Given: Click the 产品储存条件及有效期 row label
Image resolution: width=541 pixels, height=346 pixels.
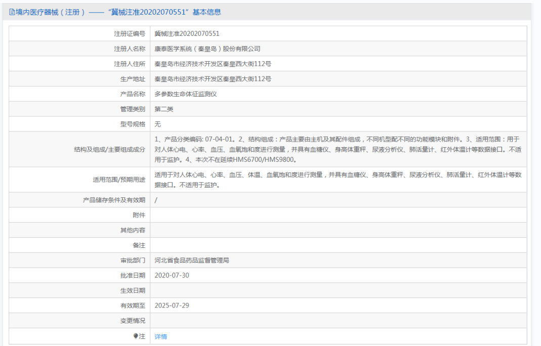Looking at the screenshot, I should click(114, 200).
